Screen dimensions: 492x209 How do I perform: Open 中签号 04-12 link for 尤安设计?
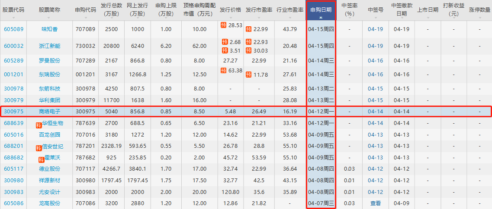point(376,192)
